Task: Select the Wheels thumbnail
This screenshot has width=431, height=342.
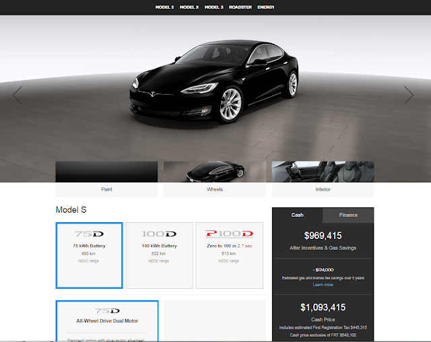Action: pos(215,179)
